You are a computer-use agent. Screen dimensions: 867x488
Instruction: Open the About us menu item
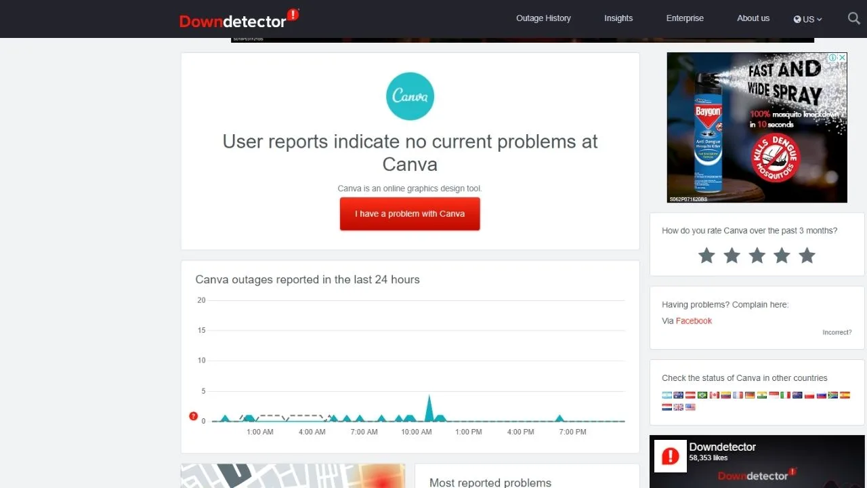coord(753,18)
